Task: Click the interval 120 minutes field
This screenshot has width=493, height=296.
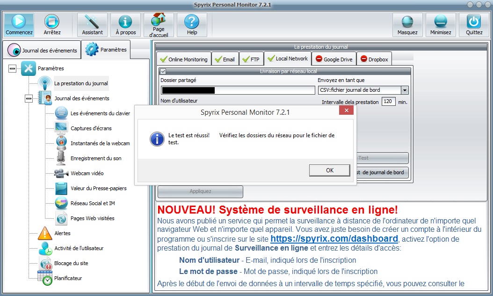Action: click(388, 101)
